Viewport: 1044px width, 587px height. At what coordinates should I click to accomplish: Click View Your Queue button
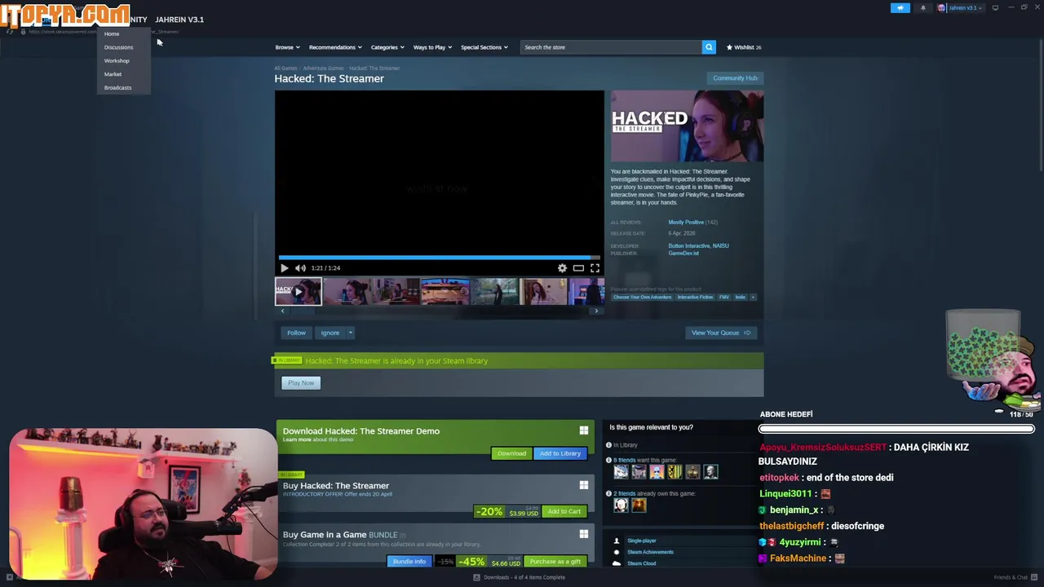pyautogui.click(x=721, y=333)
